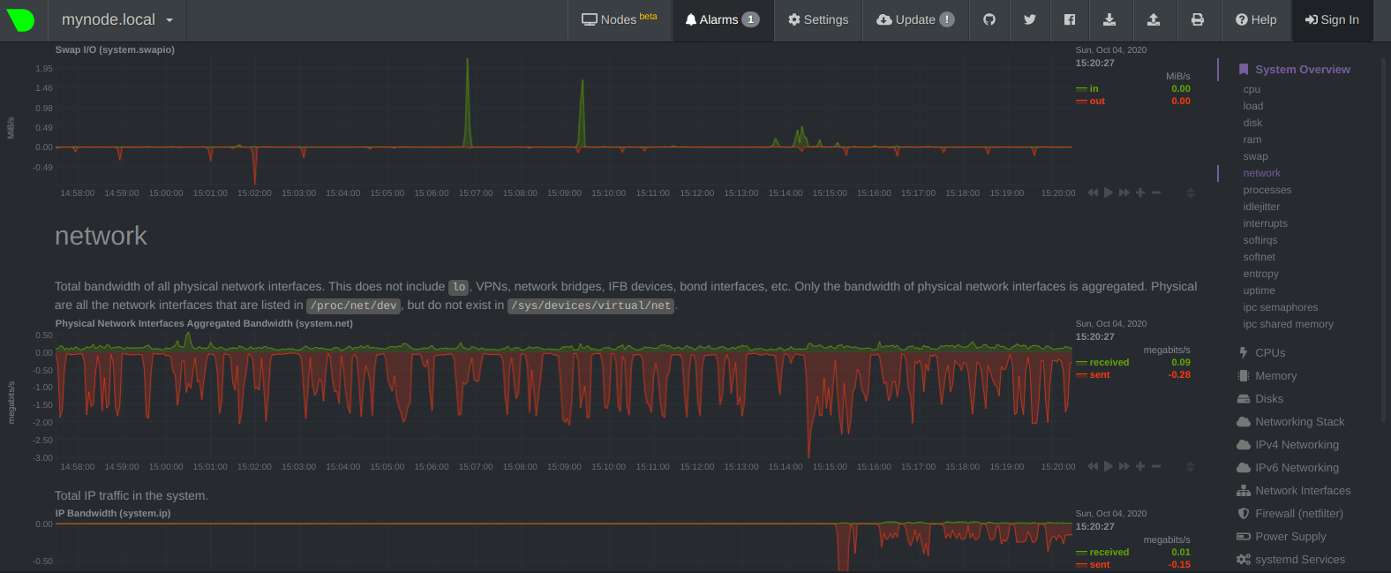Viewport: 1391px width, 573px height.
Task: Go to ipc shared memory in sidebar
Action: 1288,324
